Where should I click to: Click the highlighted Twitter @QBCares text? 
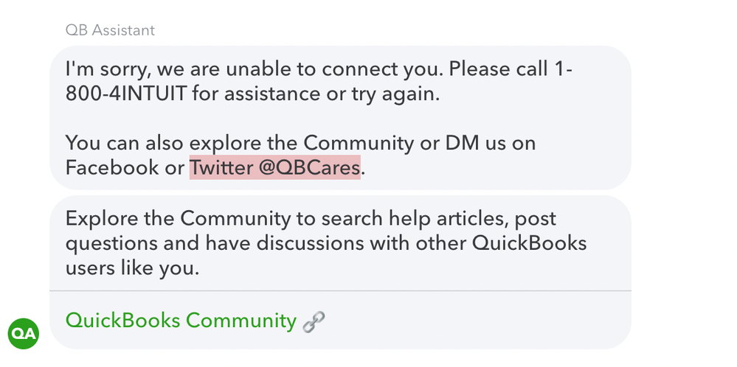(275, 167)
